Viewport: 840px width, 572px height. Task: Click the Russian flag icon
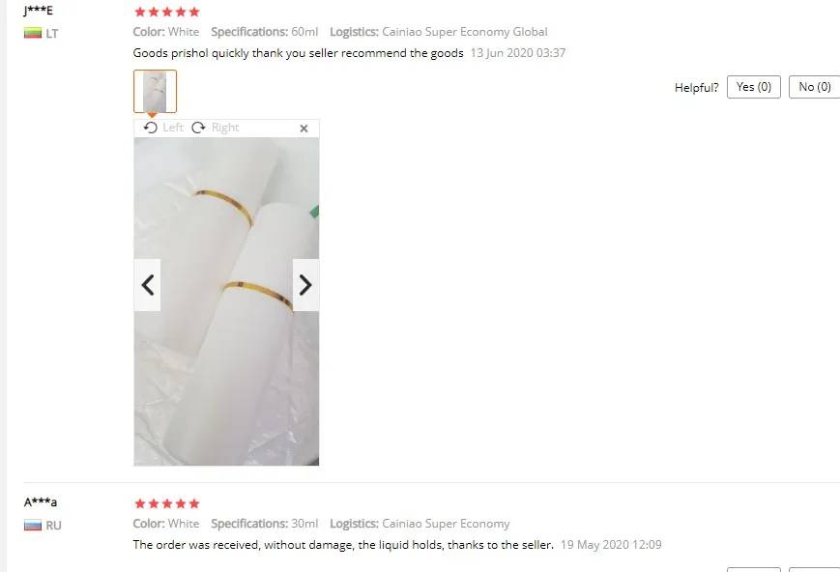pyautogui.click(x=33, y=525)
